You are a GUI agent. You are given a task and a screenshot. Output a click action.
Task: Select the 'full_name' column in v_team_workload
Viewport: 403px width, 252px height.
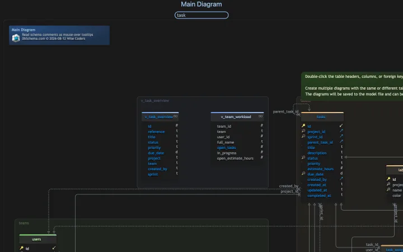(226, 142)
